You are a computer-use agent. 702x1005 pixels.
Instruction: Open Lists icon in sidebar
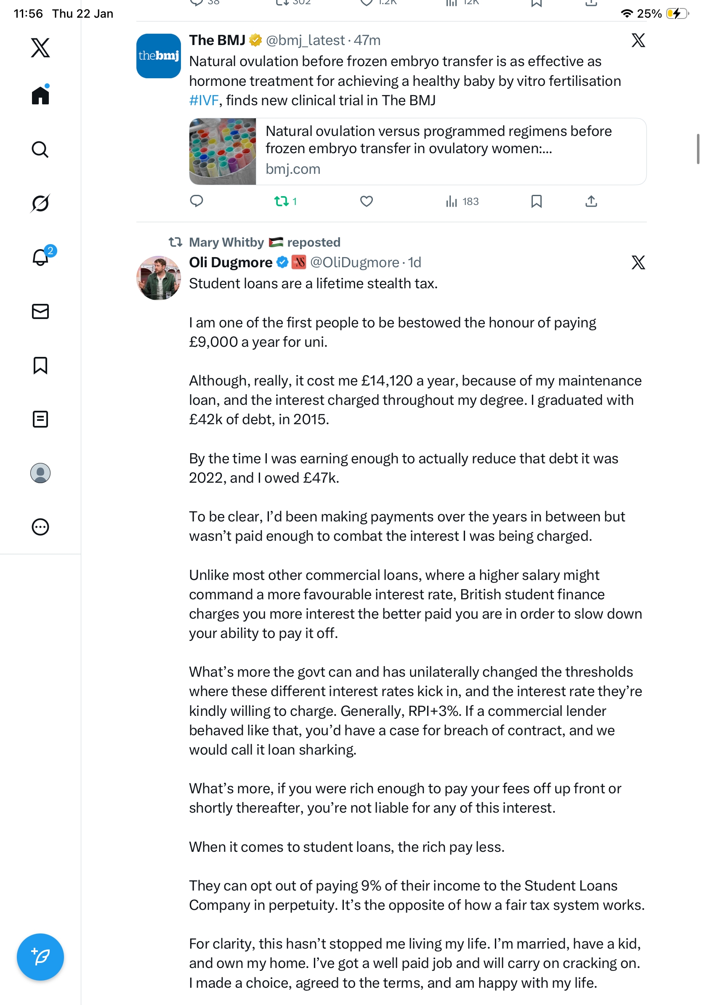[x=40, y=419]
